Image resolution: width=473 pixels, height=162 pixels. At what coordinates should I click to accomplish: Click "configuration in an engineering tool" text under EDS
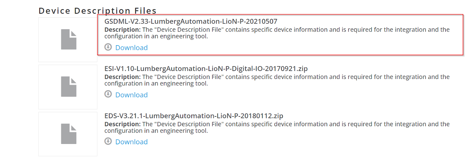coord(156,131)
